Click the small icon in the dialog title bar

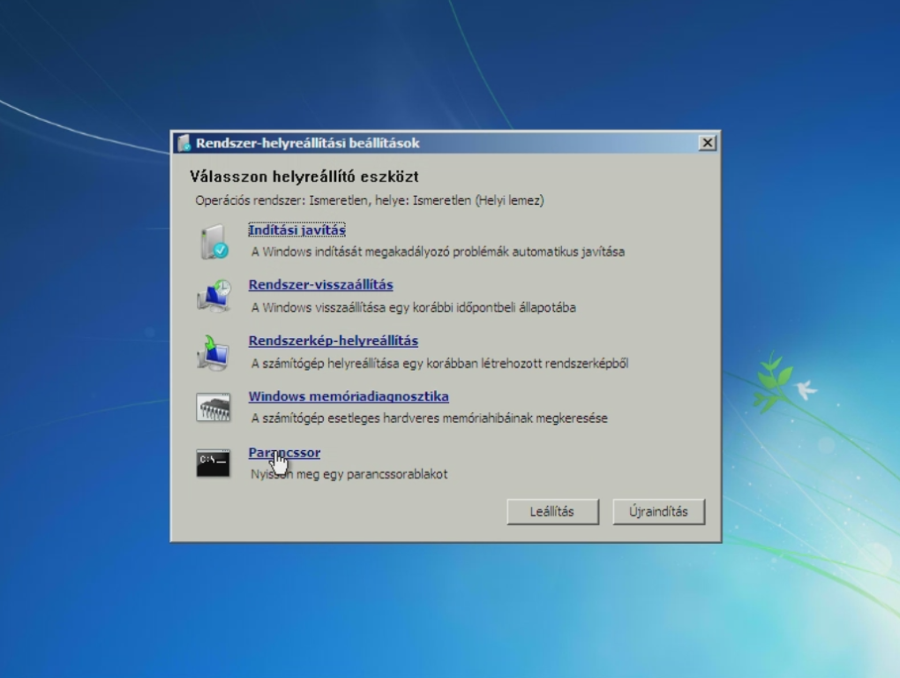[184, 143]
